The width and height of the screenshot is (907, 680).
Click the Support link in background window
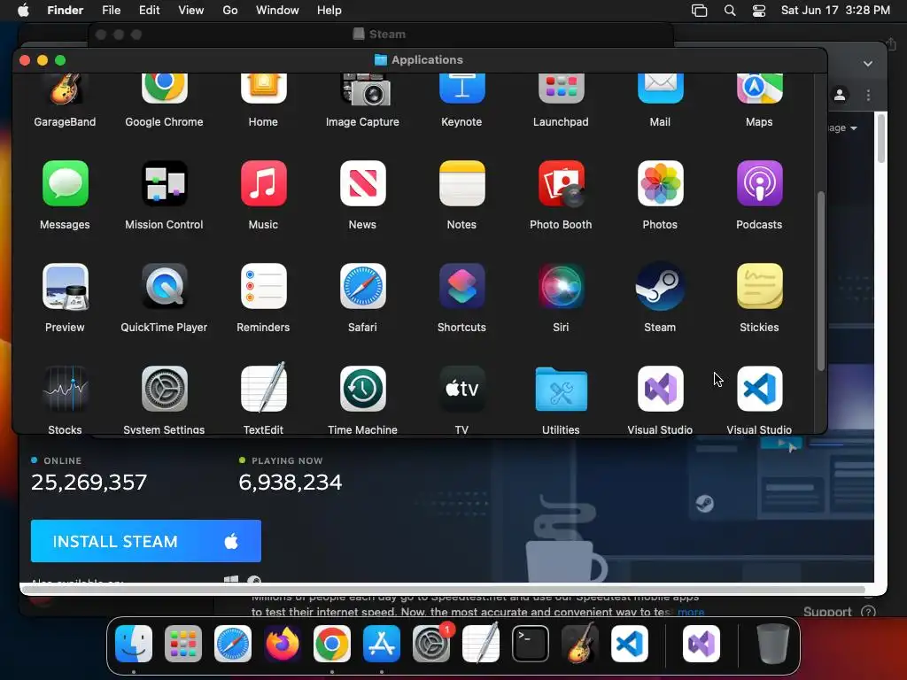pyautogui.click(x=827, y=611)
